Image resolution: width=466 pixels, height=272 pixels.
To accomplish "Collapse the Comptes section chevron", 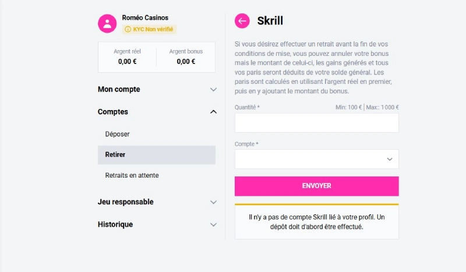I will (x=213, y=112).
